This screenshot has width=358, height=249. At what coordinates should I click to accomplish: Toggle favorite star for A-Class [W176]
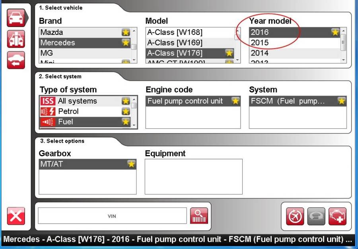tap(229, 53)
